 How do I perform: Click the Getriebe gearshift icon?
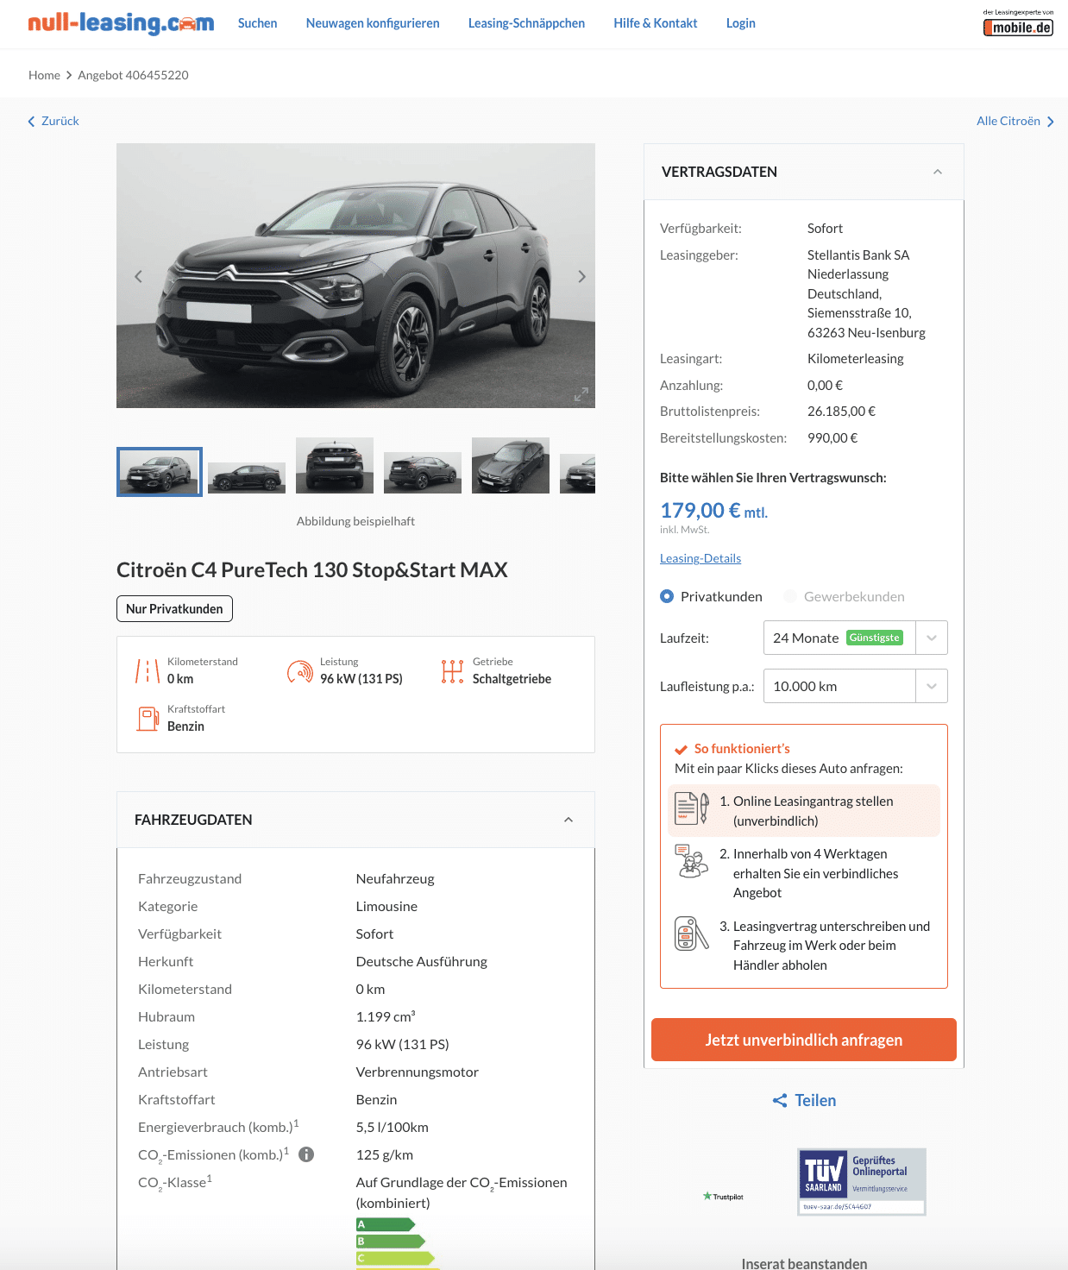click(452, 670)
